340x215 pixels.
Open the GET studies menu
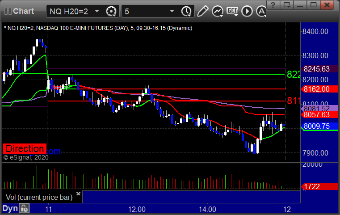[x=232, y=11]
